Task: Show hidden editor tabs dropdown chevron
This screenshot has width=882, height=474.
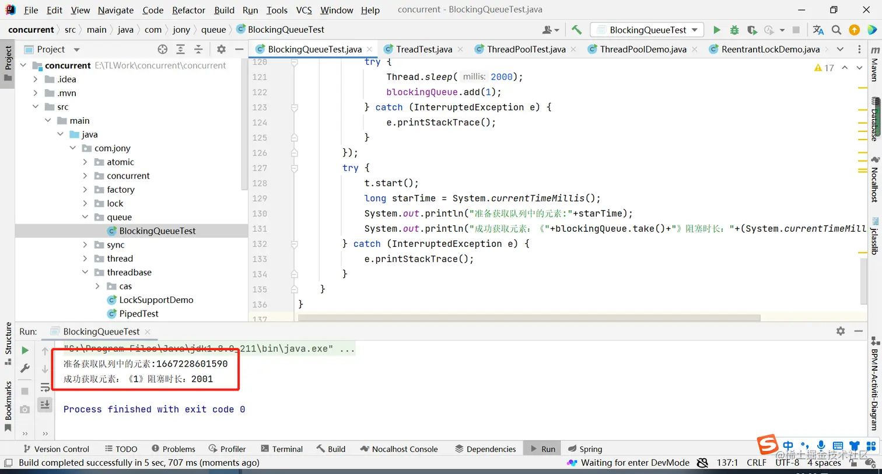Action: click(x=840, y=49)
